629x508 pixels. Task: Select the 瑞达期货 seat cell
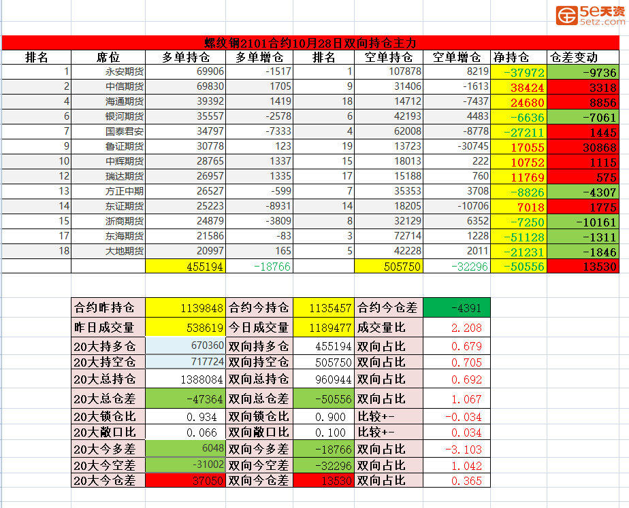click(108, 176)
